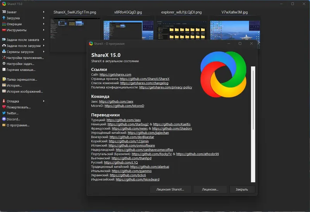Select the explorer_w8J1jLQjDl.png thumbnail
The height and width of the screenshot is (212, 310).
click(x=181, y=30)
